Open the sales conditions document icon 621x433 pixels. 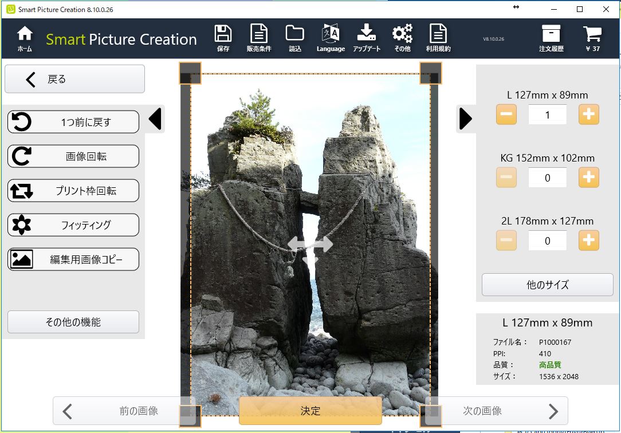[x=259, y=38]
